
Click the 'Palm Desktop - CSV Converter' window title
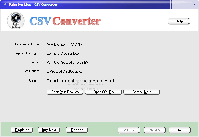pos(33,5)
